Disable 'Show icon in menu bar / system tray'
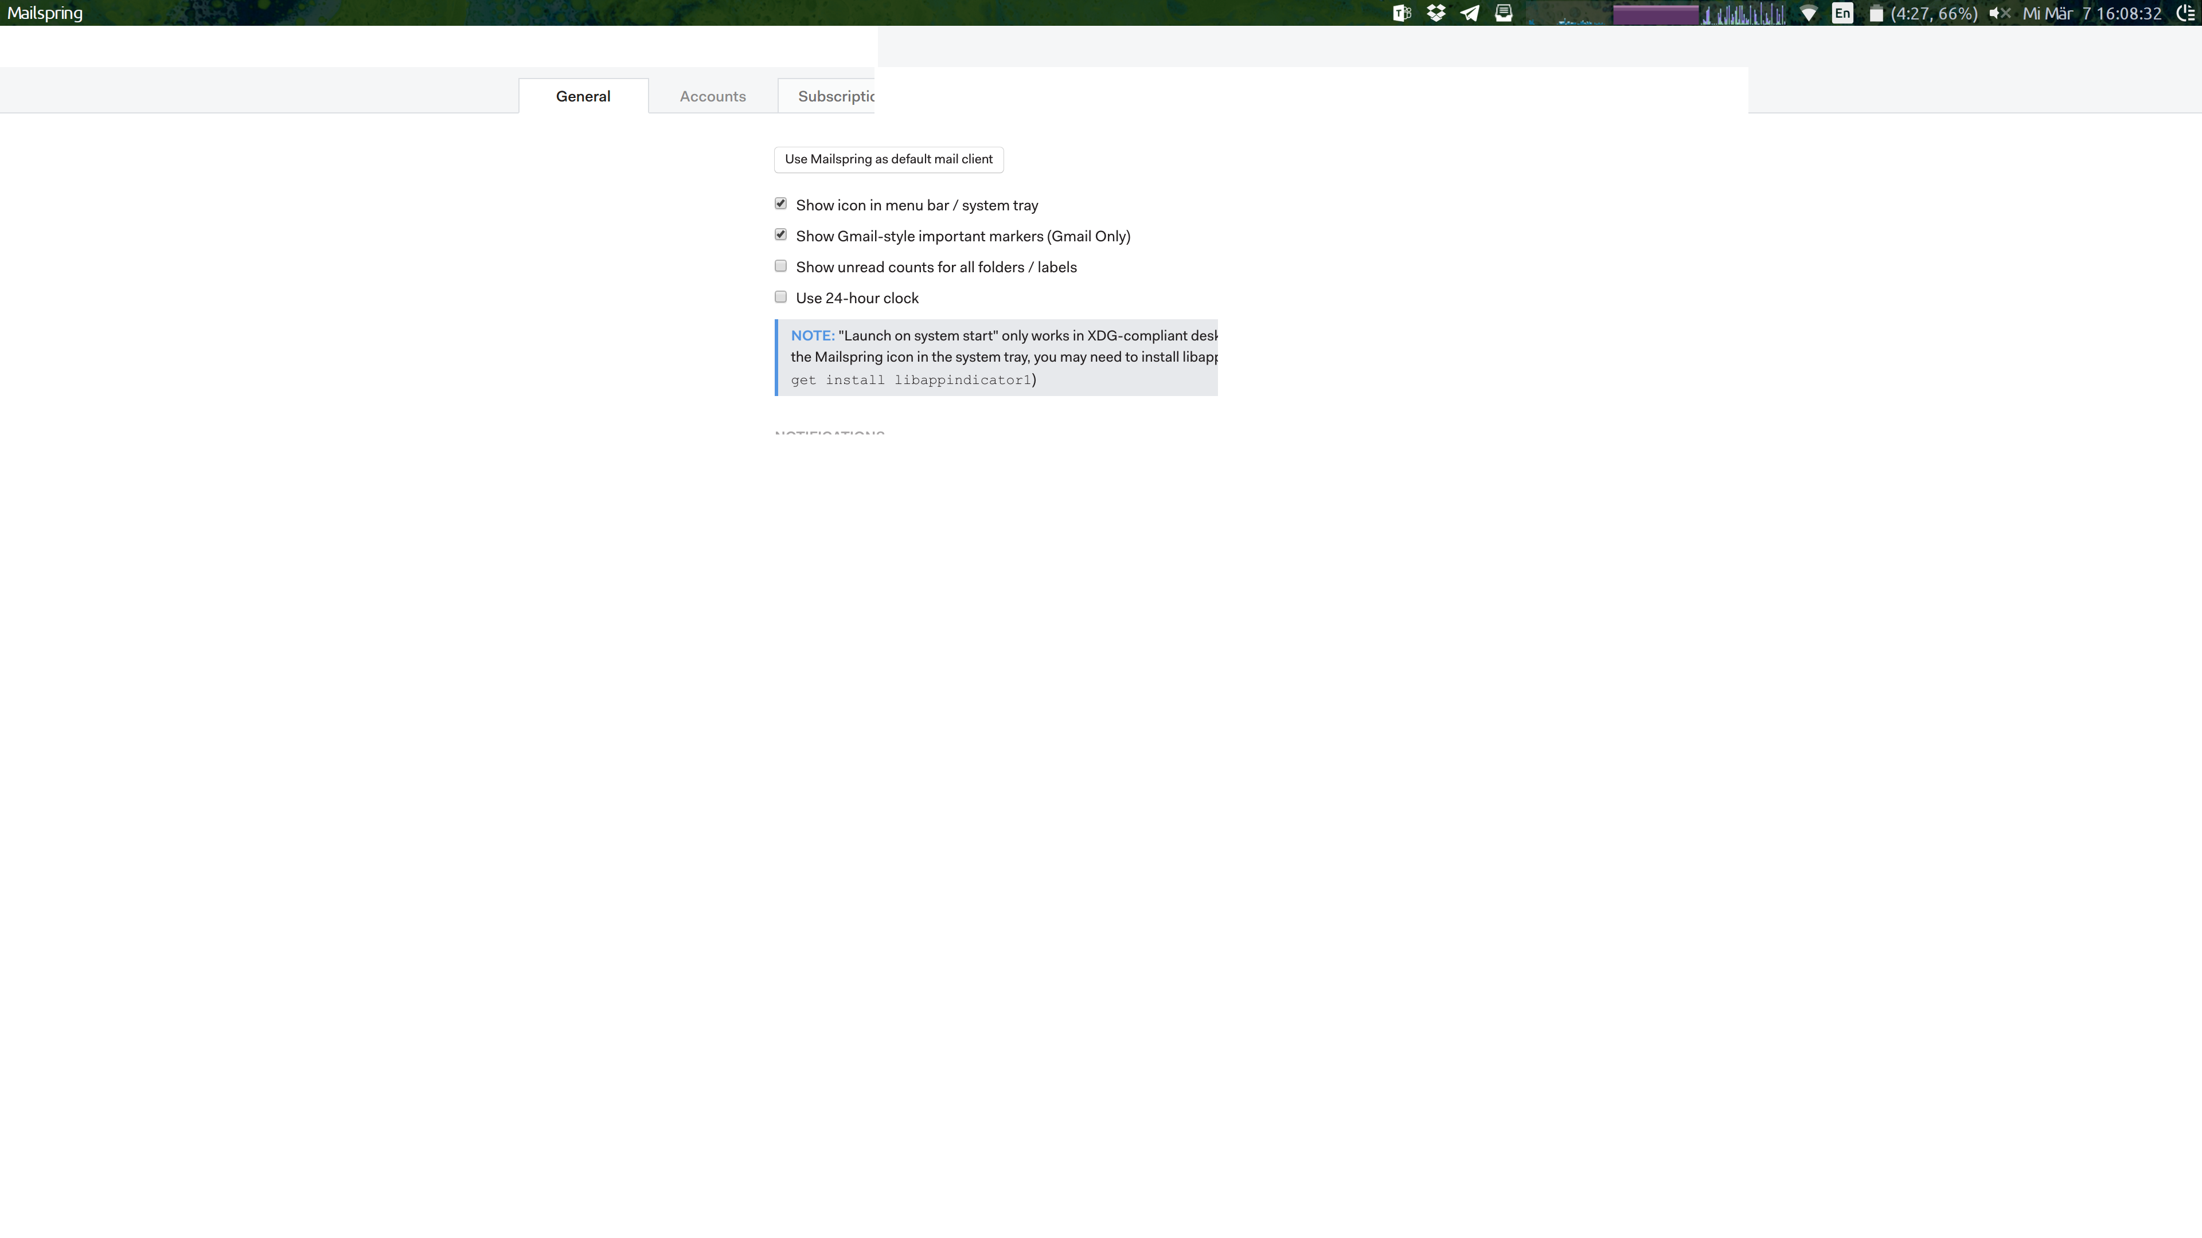Viewport: 2202px width, 1238px height. point(780,203)
